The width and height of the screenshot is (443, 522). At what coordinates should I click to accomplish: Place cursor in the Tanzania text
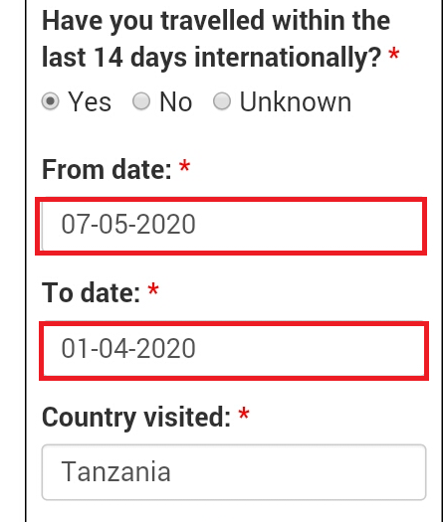(x=116, y=471)
